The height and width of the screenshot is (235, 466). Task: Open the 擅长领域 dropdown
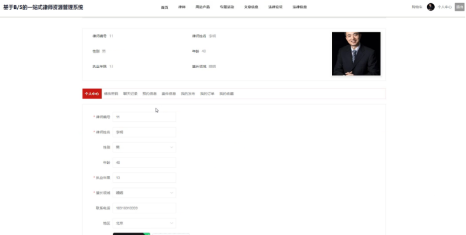144,193
